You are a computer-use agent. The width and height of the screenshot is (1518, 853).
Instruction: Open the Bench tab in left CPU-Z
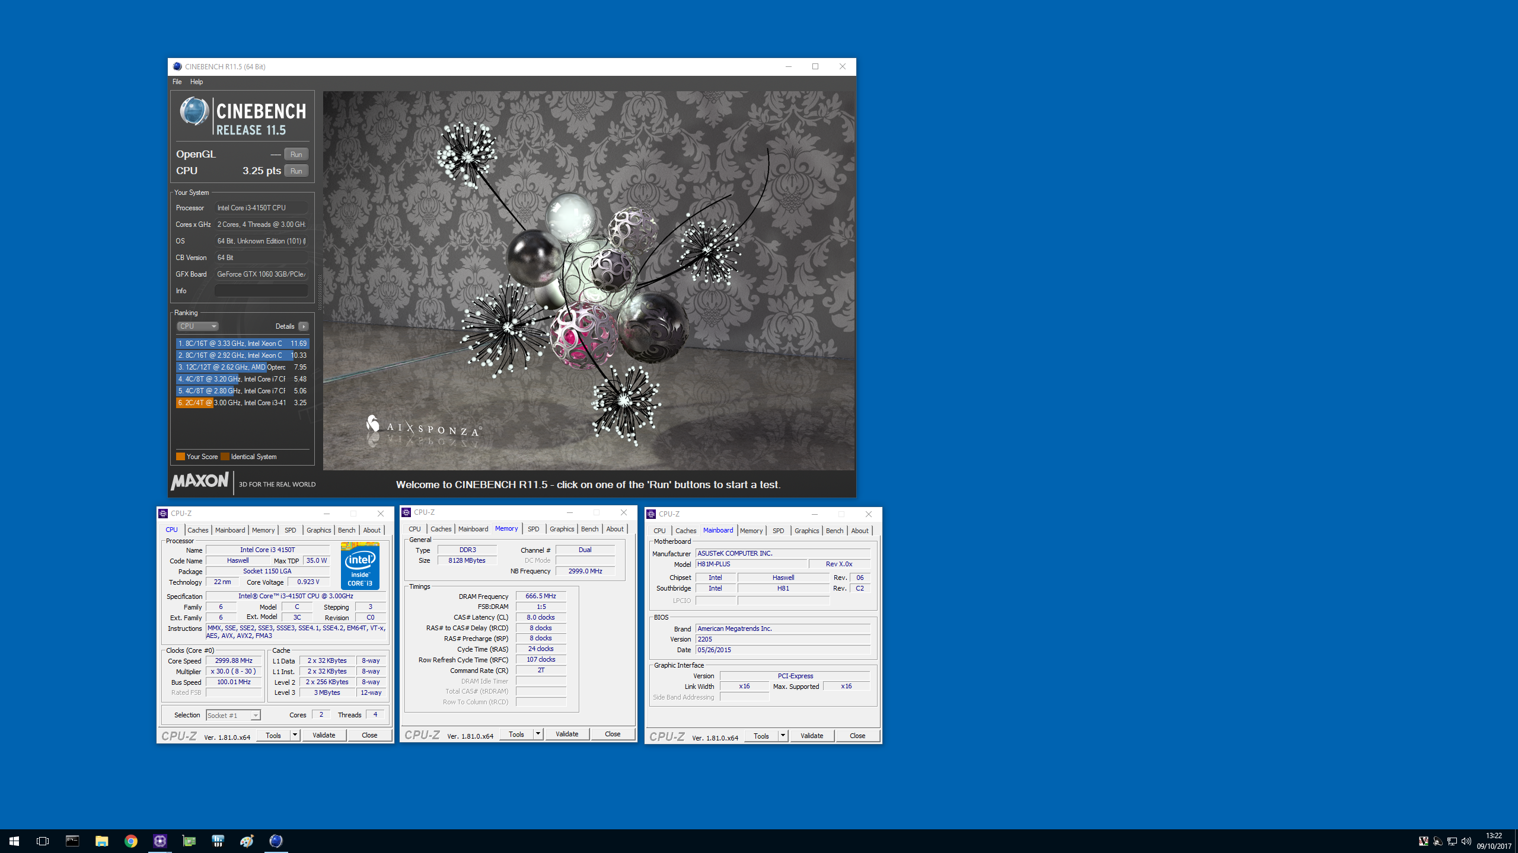347,530
